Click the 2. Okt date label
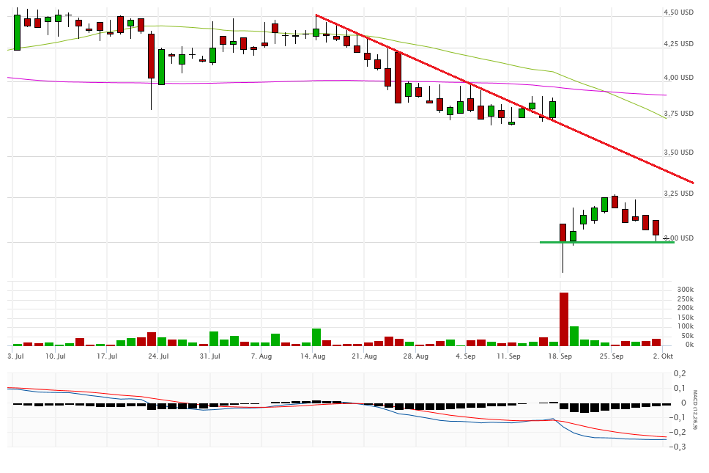 coord(664,356)
